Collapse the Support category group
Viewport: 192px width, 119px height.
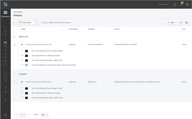click(x=14, y=74)
